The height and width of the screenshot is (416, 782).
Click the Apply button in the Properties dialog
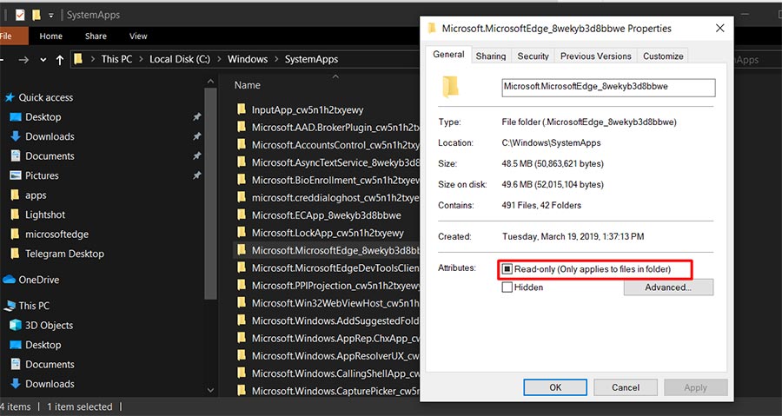[x=696, y=387]
